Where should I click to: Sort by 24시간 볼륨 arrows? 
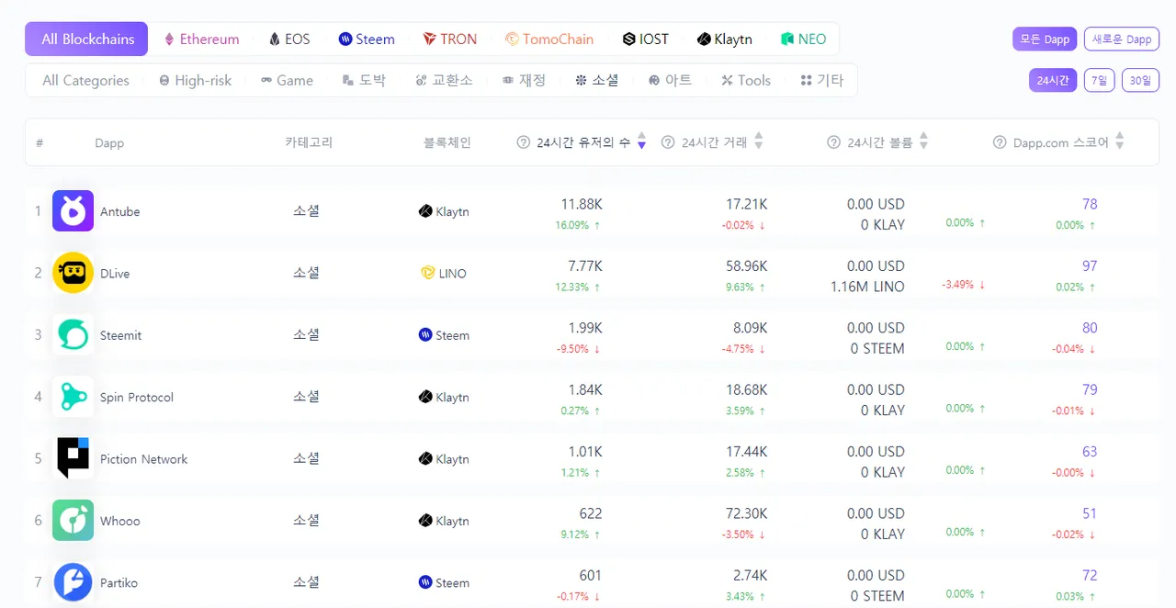(x=923, y=142)
